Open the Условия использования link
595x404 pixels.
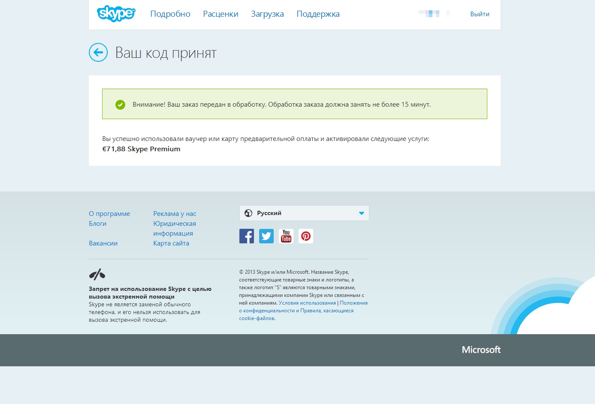pyautogui.click(x=307, y=302)
